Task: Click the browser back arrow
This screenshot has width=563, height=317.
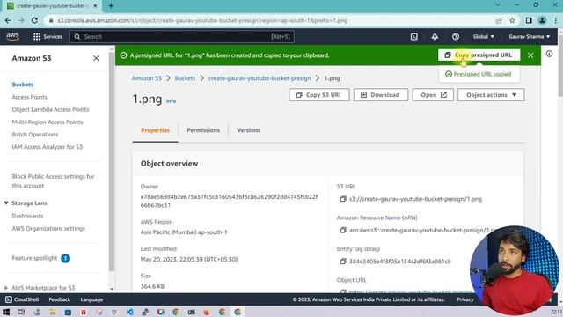Action: click(x=8, y=20)
